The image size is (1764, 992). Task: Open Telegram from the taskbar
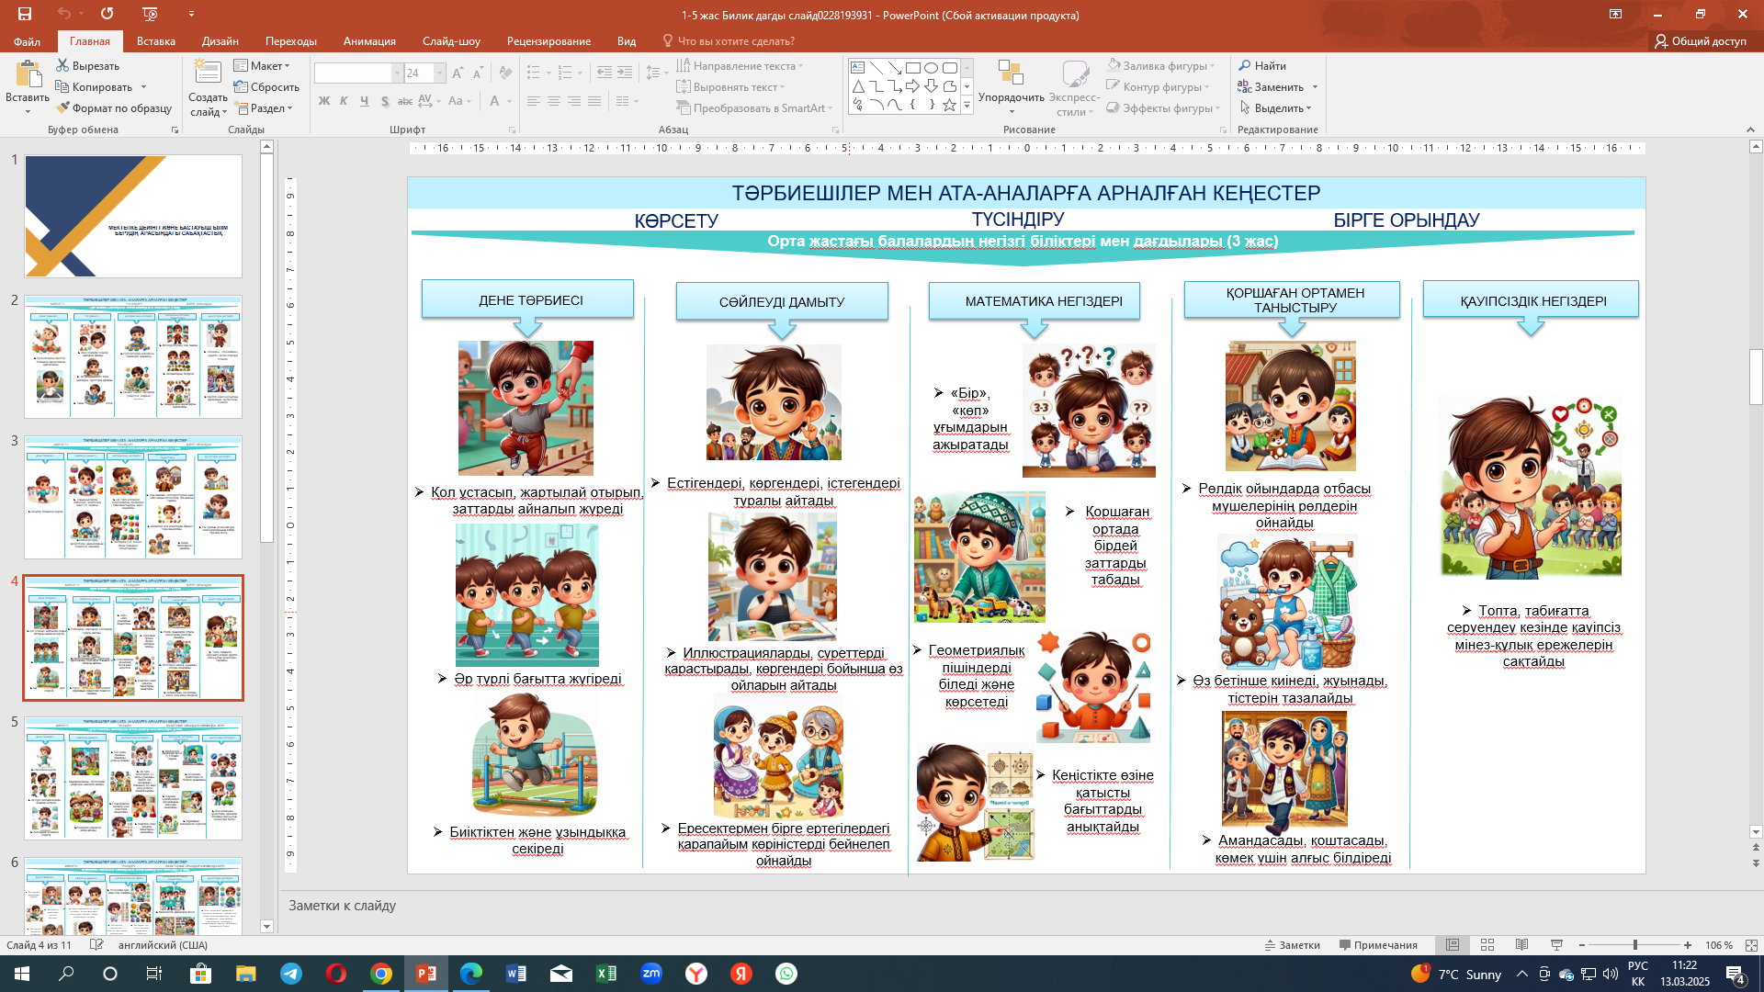click(291, 974)
